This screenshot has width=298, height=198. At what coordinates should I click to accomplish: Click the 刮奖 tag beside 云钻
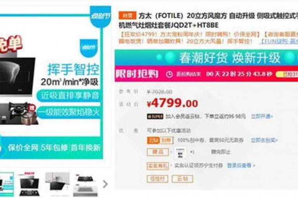pyautogui.click(x=166, y=141)
